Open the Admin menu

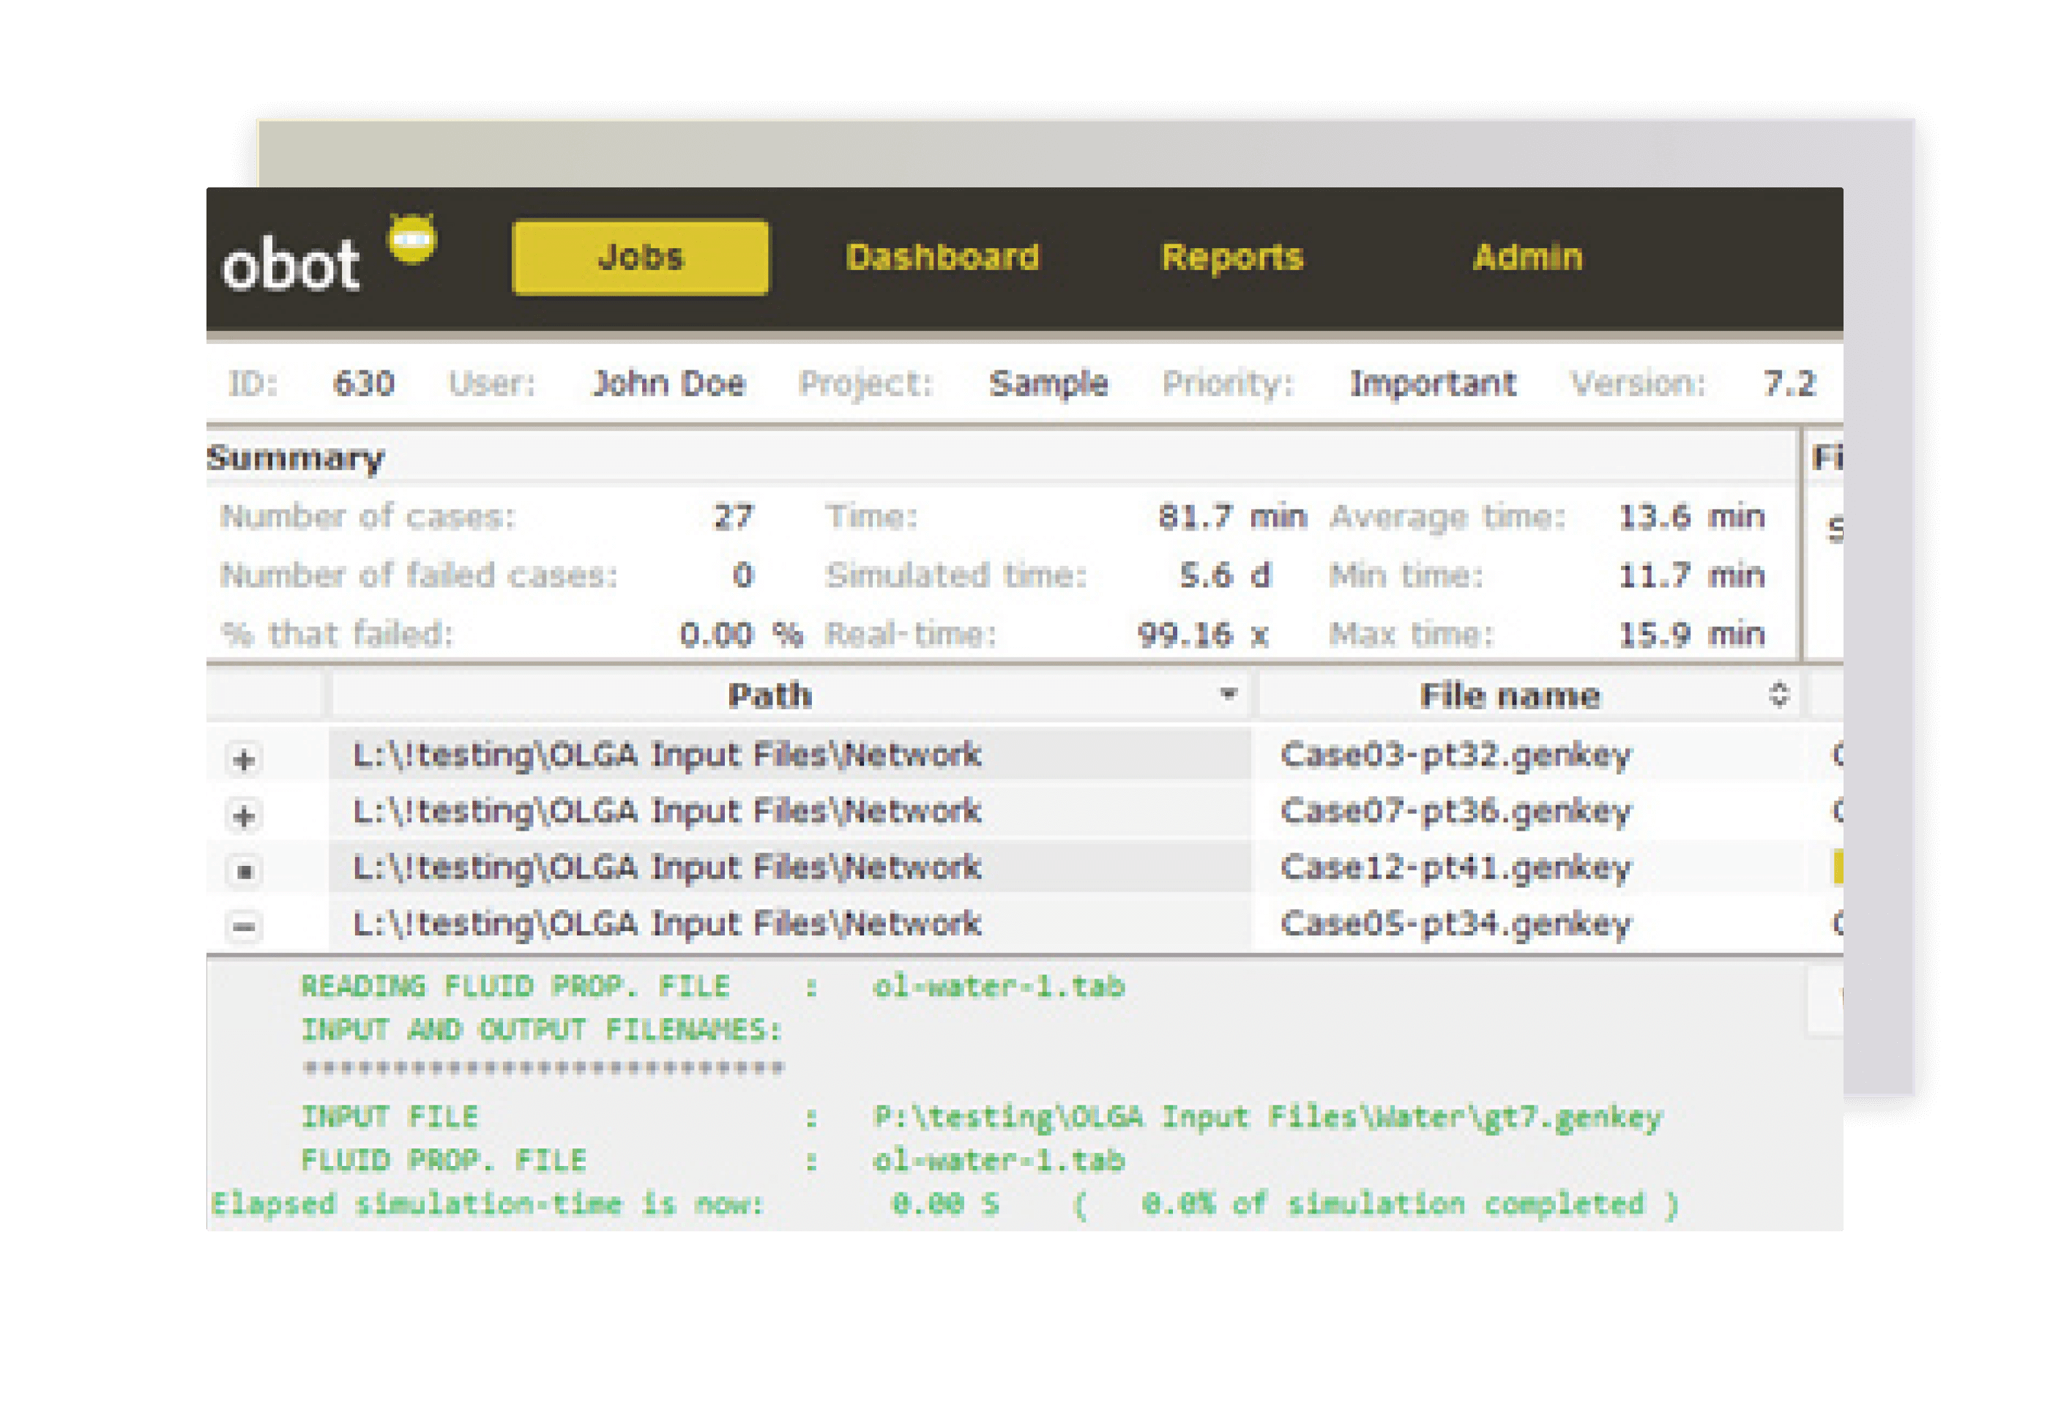coord(1527,257)
